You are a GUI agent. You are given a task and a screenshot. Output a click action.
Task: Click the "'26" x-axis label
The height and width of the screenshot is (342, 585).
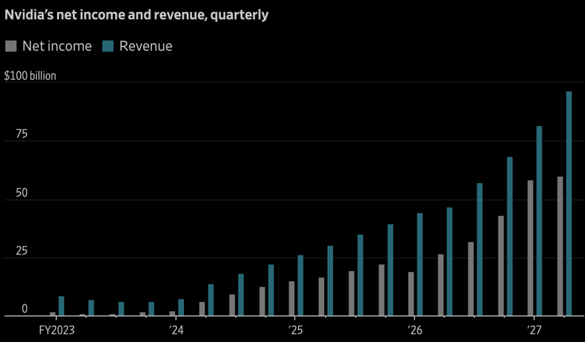pyautogui.click(x=415, y=330)
